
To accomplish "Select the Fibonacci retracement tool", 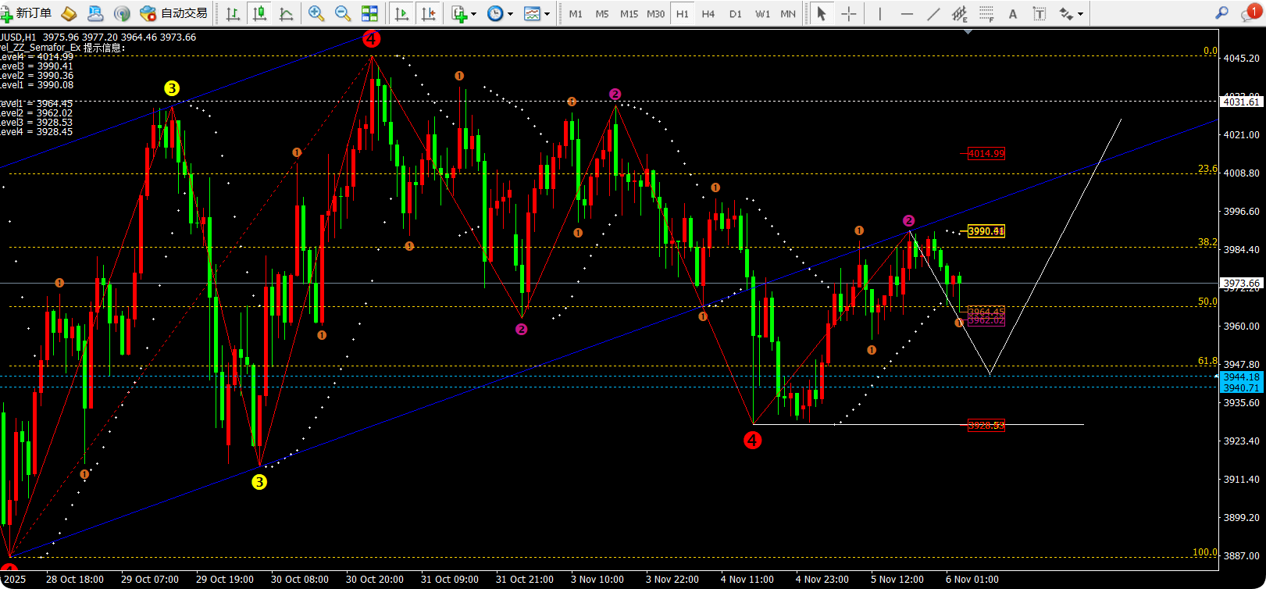I will click(986, 13).
